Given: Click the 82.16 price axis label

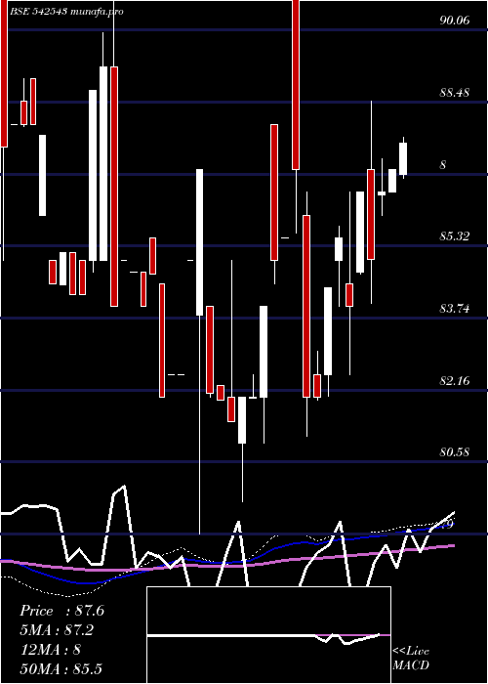Looking at the screenshot, I should (455, 381).
